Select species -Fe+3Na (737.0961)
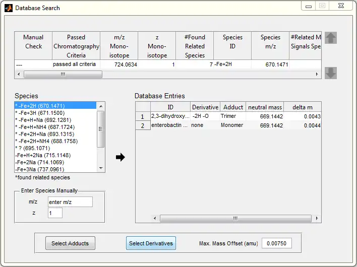The image size is (357, 267). pos(55,169)
